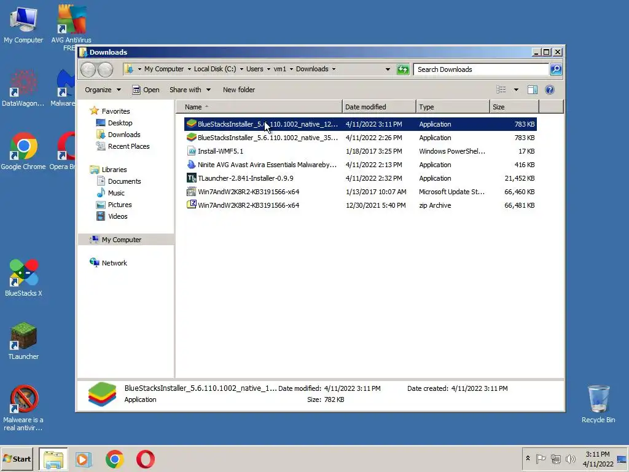Select Network in navigation pane
Viewport: 629px width, 472px height.
coord(114,263)
